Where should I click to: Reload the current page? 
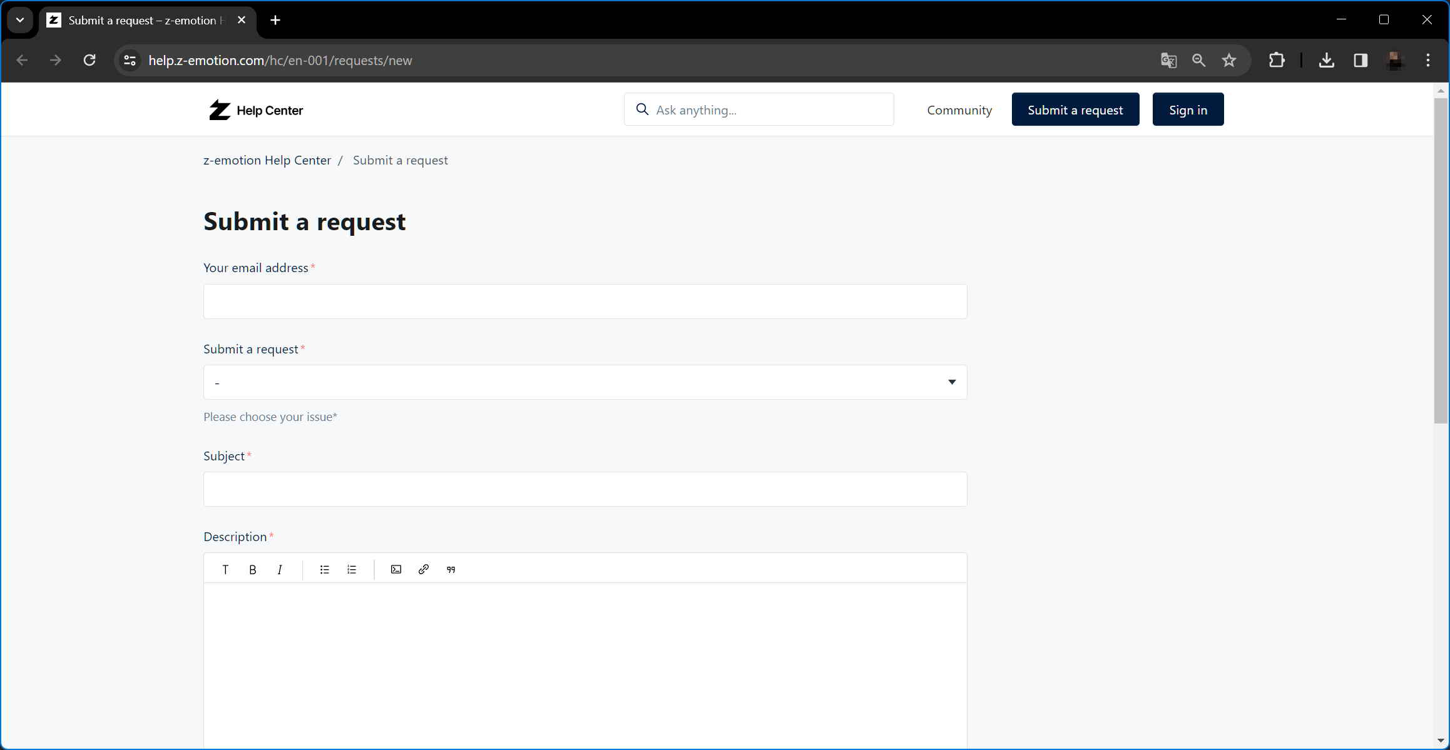pyautogui.click(x=89, y=60)
